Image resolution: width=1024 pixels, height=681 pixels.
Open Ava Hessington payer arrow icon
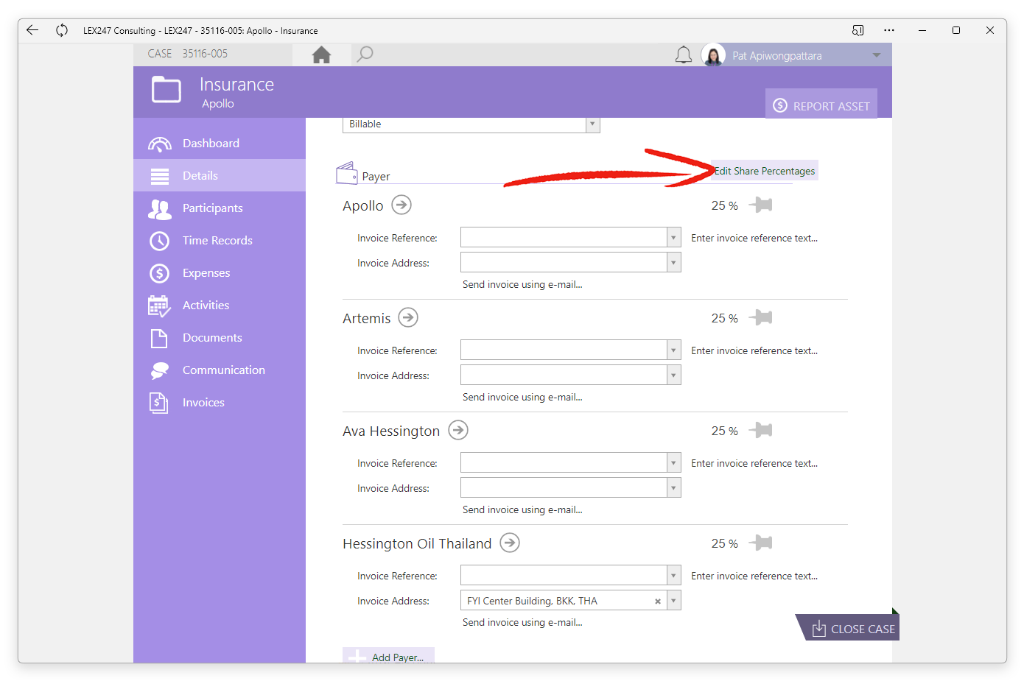458,430
